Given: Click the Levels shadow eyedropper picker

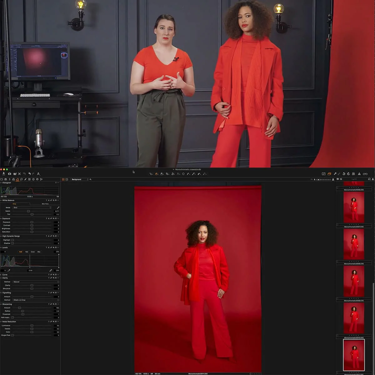Looking at the screenshot, I should point(9,270).
